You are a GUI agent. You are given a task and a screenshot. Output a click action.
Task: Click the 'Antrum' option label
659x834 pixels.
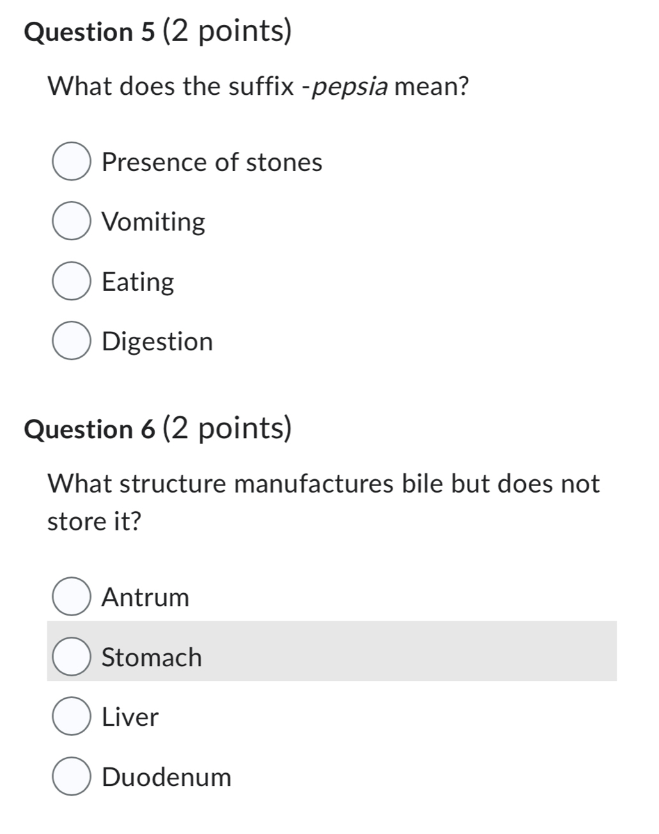(145, 597)
